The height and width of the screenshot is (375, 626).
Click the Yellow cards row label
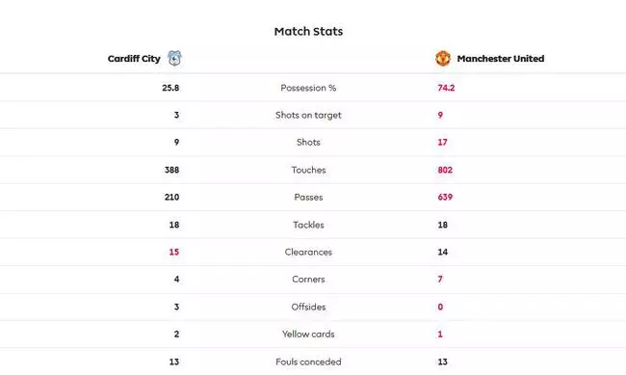click(308, 334)
